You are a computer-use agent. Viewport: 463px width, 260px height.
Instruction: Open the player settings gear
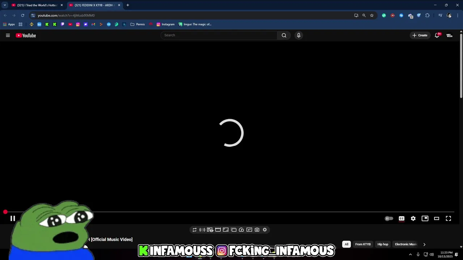413,218
